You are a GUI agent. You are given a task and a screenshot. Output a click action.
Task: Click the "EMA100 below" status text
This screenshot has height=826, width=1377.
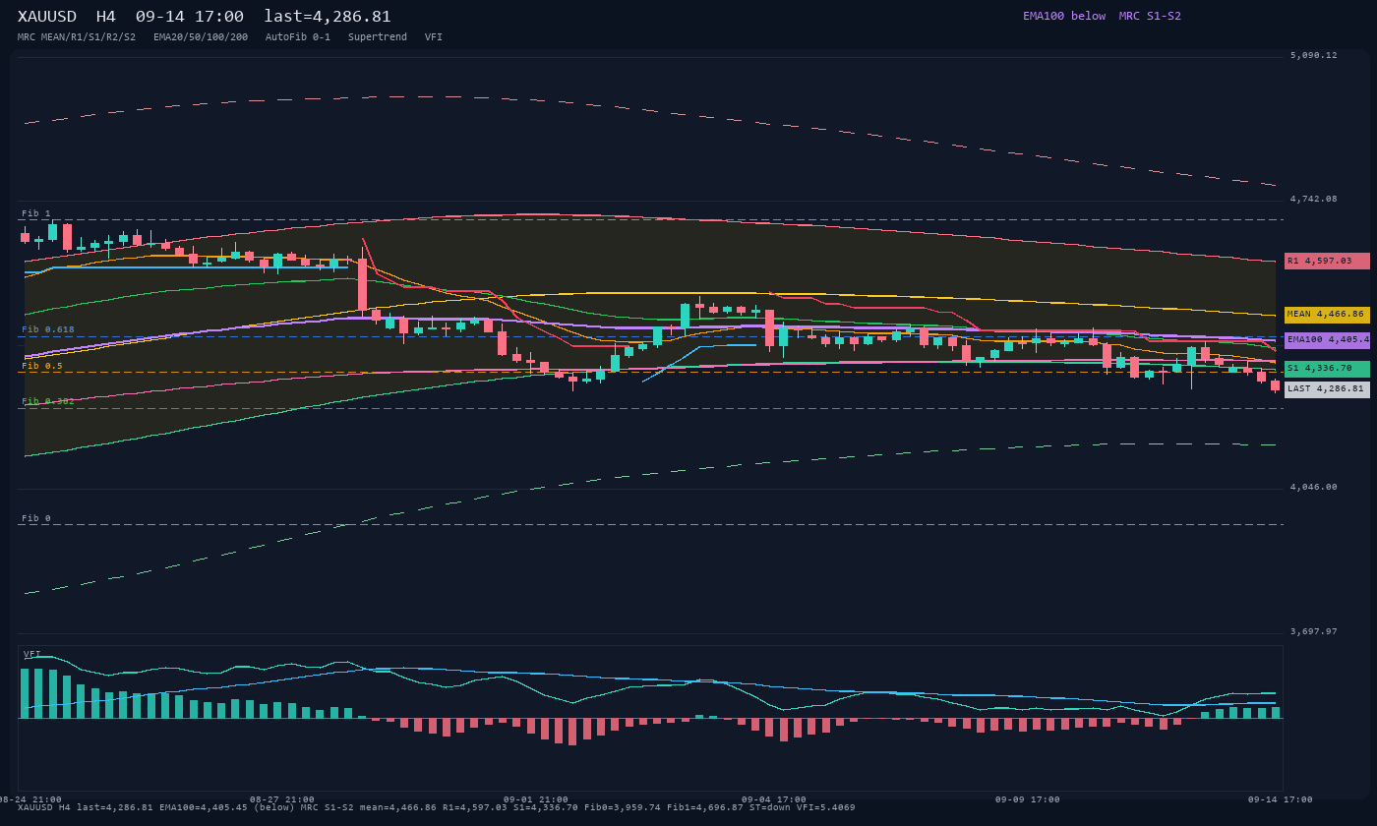click(1064, 16)
